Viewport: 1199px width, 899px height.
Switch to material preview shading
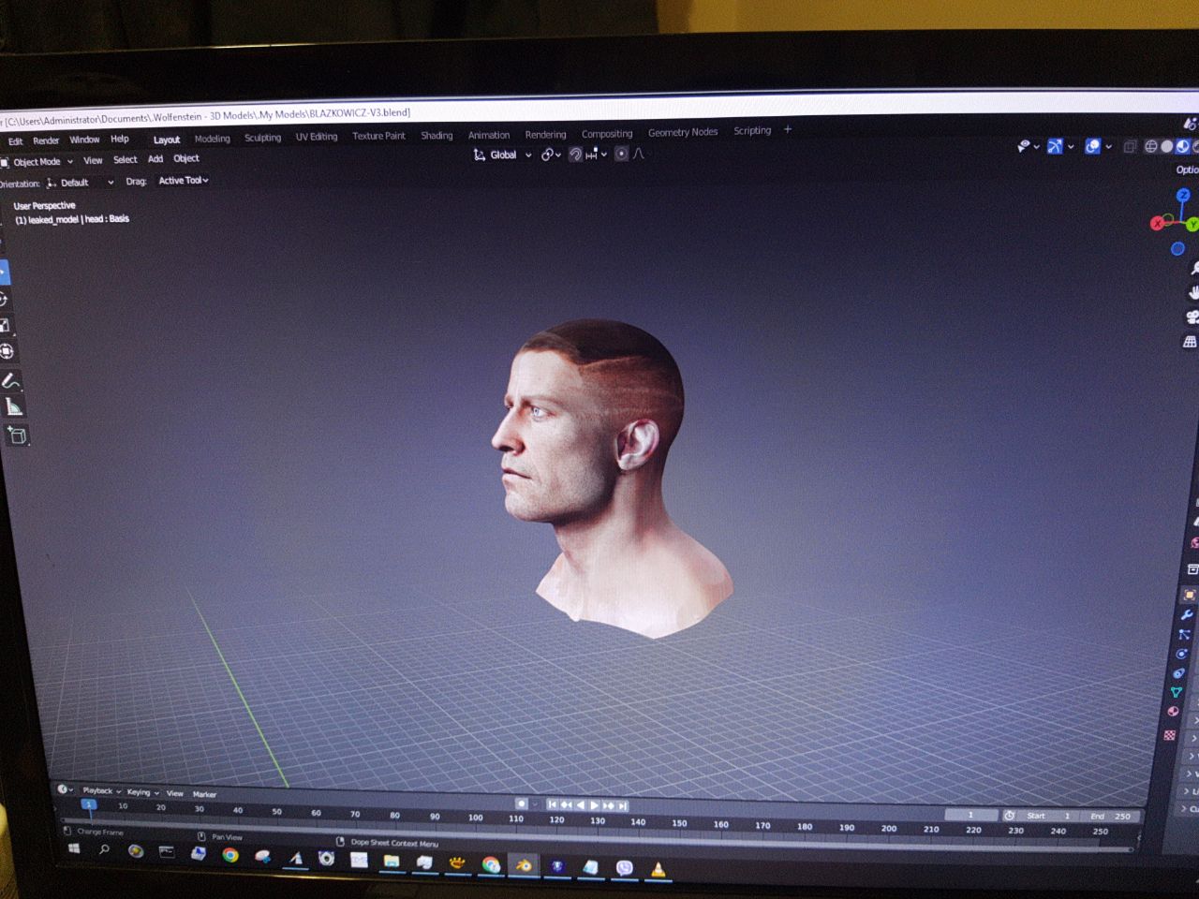(1183, 146)
